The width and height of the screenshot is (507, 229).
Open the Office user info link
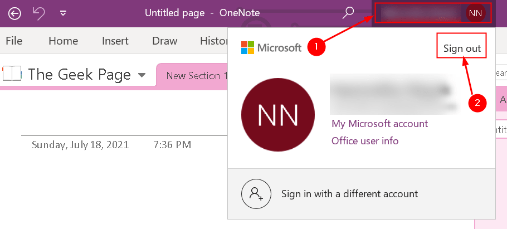tap(365, 141)
